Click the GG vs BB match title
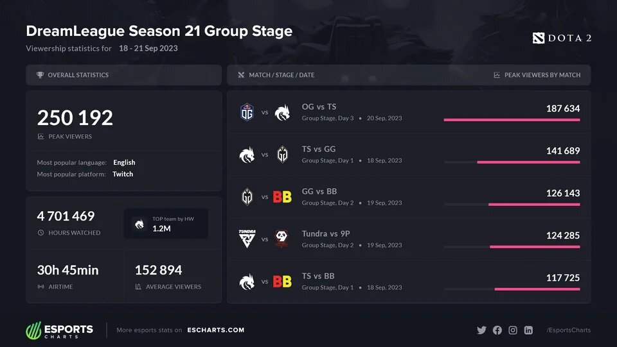This screenshot has width=617, height=347. (319, 191)
